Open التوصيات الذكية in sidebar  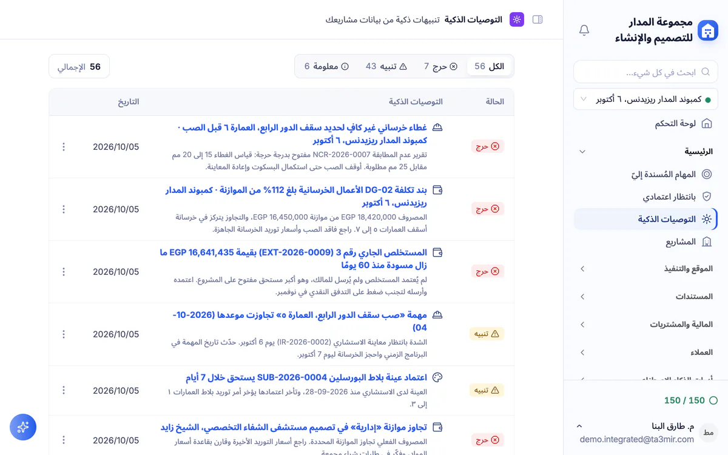pos(645,219)
